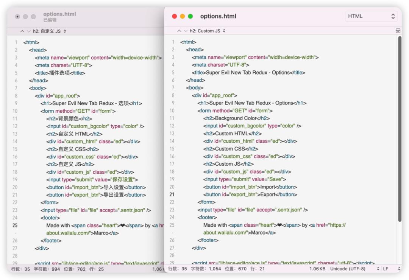409x280 pixels.
Task: Open the HTML syntax style dropdown
Action: point(371,16)
